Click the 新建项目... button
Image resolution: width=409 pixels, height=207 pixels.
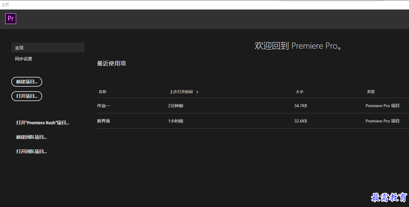[x=27, y=82]
